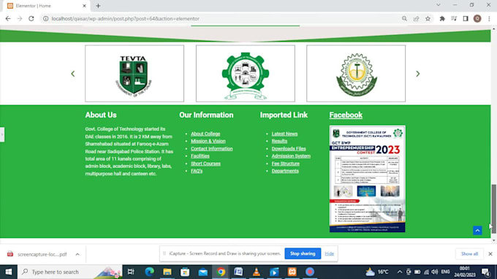The width and height of the screenshot is (497, 279).
Task: Open XAMPP from taskbar
Action: click(292, 272)
